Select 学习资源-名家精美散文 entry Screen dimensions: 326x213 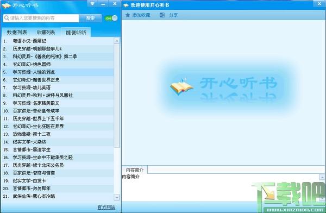click(58, 103)
